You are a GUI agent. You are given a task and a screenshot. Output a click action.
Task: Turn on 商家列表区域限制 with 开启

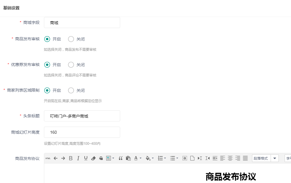pos(47,90)
